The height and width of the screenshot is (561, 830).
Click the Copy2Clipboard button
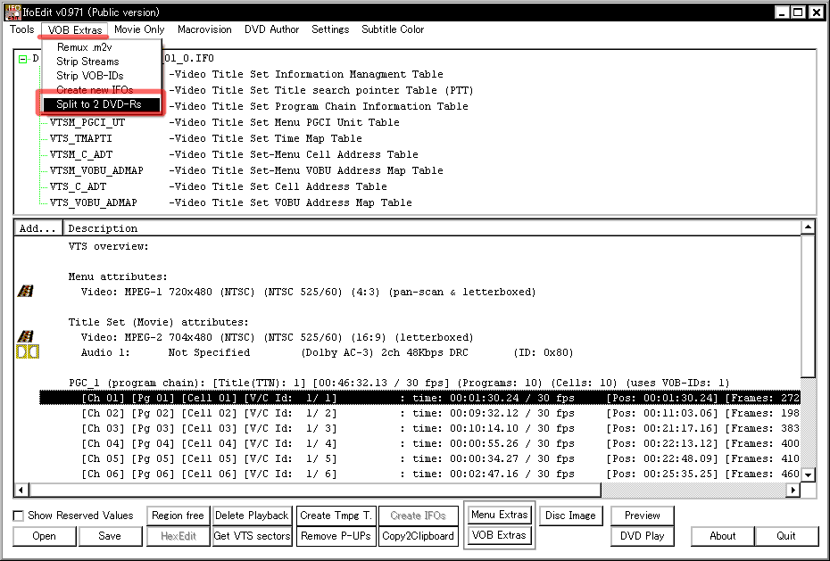pyautogui.click(x=419, y=536)
